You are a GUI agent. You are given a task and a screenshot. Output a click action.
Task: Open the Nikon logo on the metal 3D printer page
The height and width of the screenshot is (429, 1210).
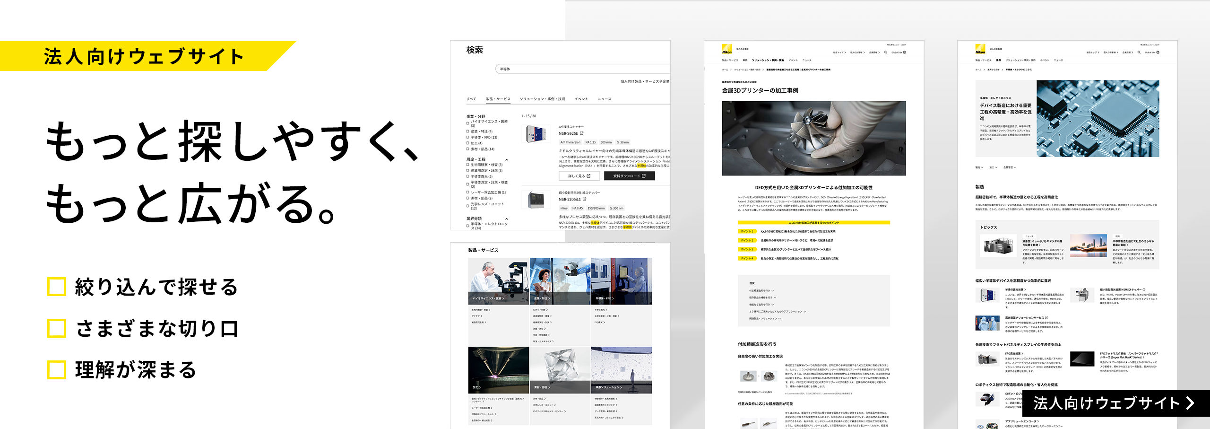click(x=727, y=49)
